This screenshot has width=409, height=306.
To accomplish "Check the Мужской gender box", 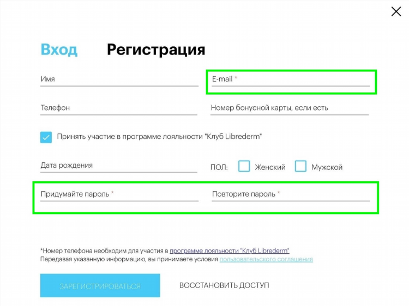I will click(x=300, y=166).
